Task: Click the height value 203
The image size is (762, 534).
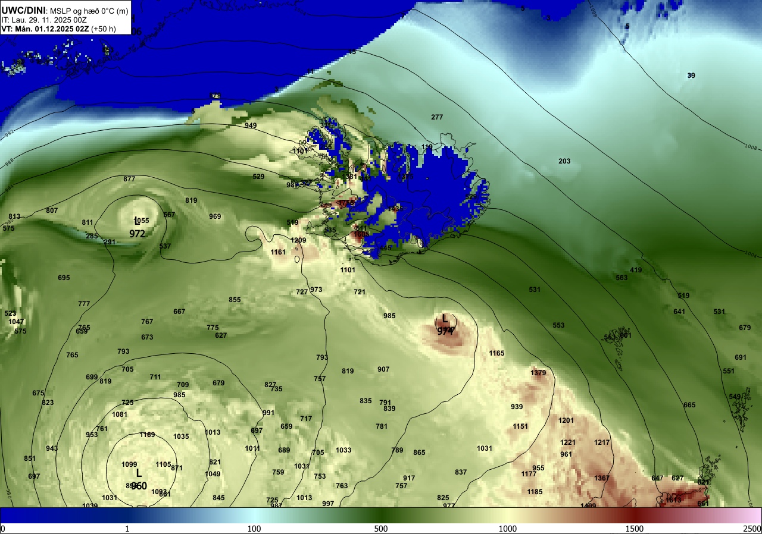Action: [564, 161]
